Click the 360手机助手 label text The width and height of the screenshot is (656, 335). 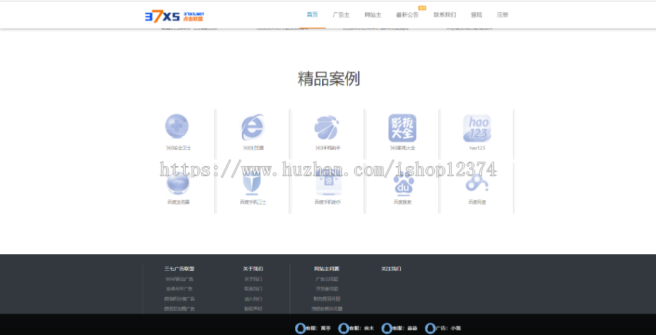coord(328,148)
